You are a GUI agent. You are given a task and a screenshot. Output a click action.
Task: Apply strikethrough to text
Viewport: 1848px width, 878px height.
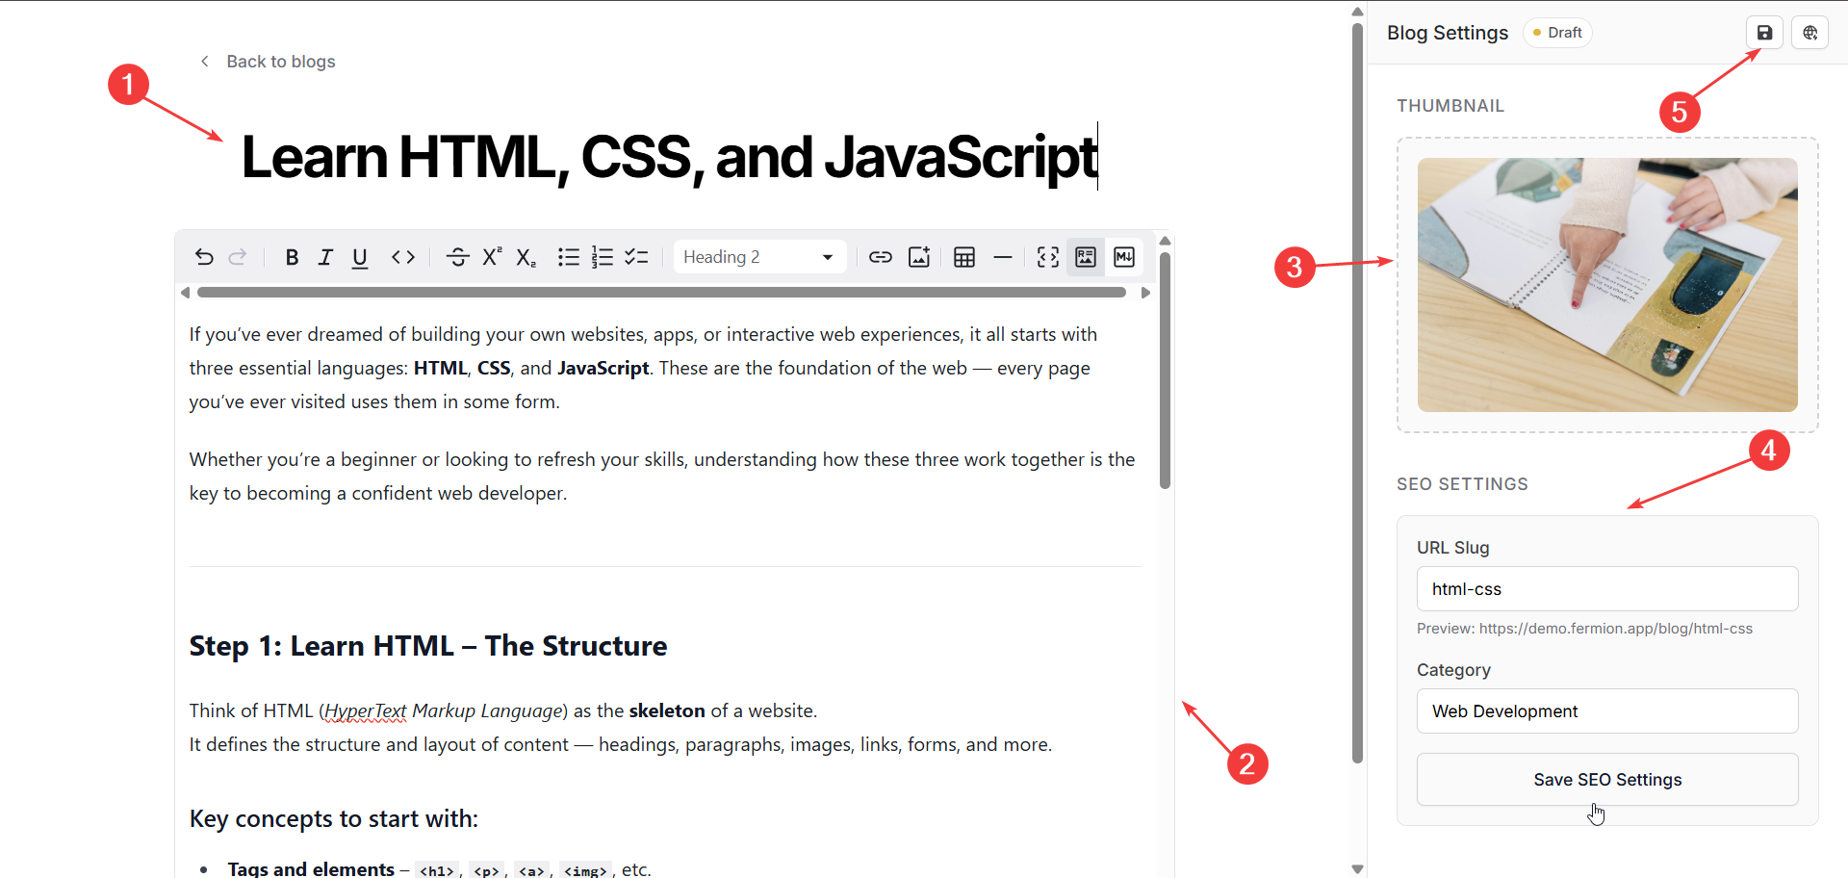pos(458,257)
